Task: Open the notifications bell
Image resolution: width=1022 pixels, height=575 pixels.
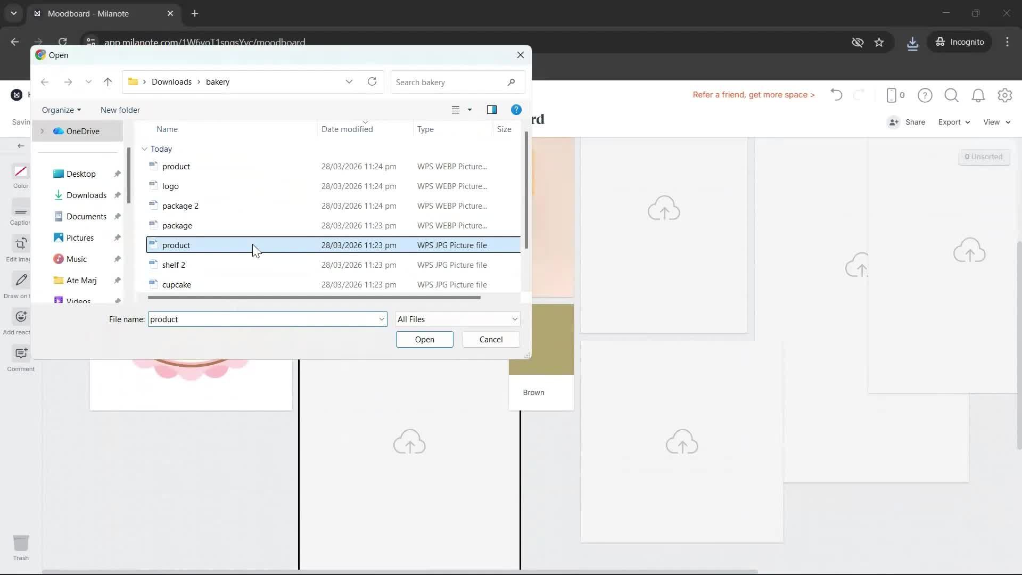Action: [978, 95]
